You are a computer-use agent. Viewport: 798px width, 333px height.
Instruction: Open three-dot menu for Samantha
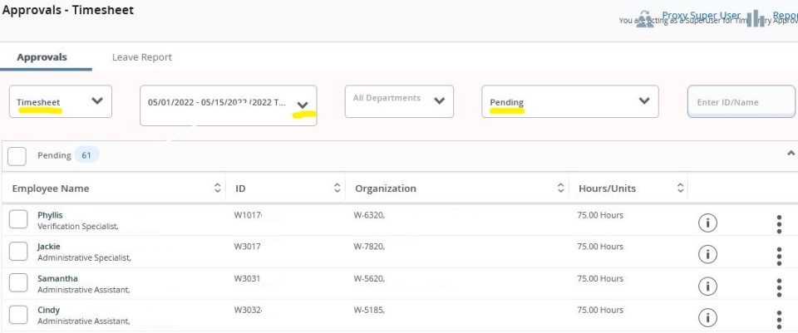click(x=779, y=286)
